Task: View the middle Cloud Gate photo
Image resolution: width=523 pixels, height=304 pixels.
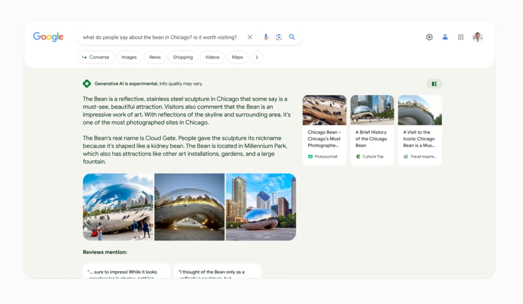Action: (x=189, y=207)
